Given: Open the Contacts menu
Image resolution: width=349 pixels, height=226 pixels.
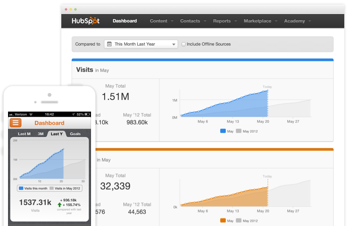Looking at the screenshot, I should 190,21.
